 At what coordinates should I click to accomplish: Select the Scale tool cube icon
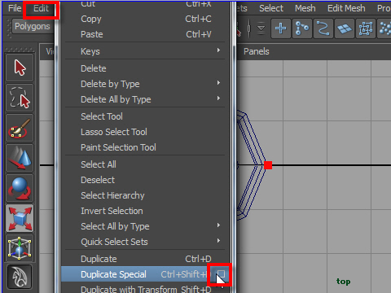[x=20, y=218]
